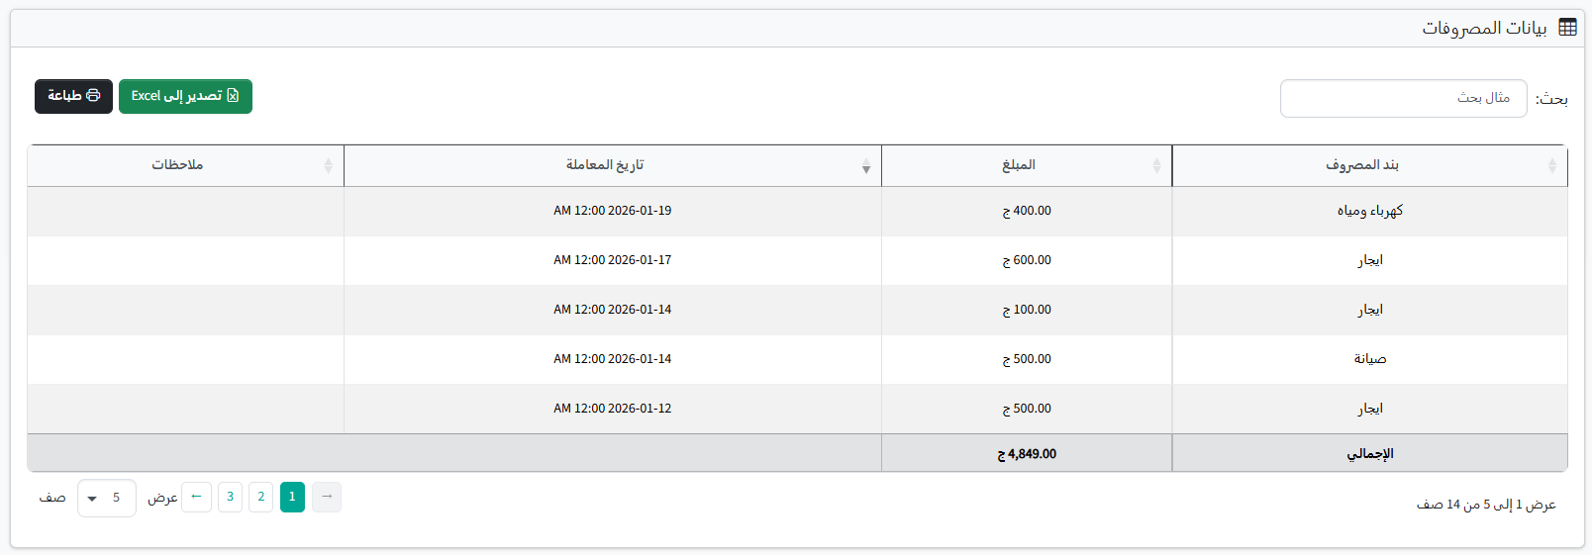Click sort arrows in المبلغ column header
The width and height of the screenshot is (1592, 555).
(1156, 166)
